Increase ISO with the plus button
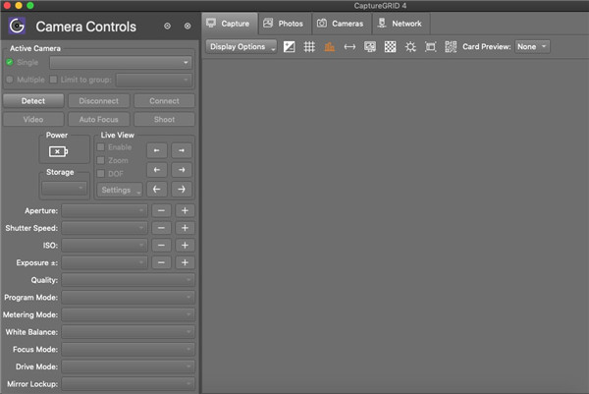 click(x=185, y=245)
